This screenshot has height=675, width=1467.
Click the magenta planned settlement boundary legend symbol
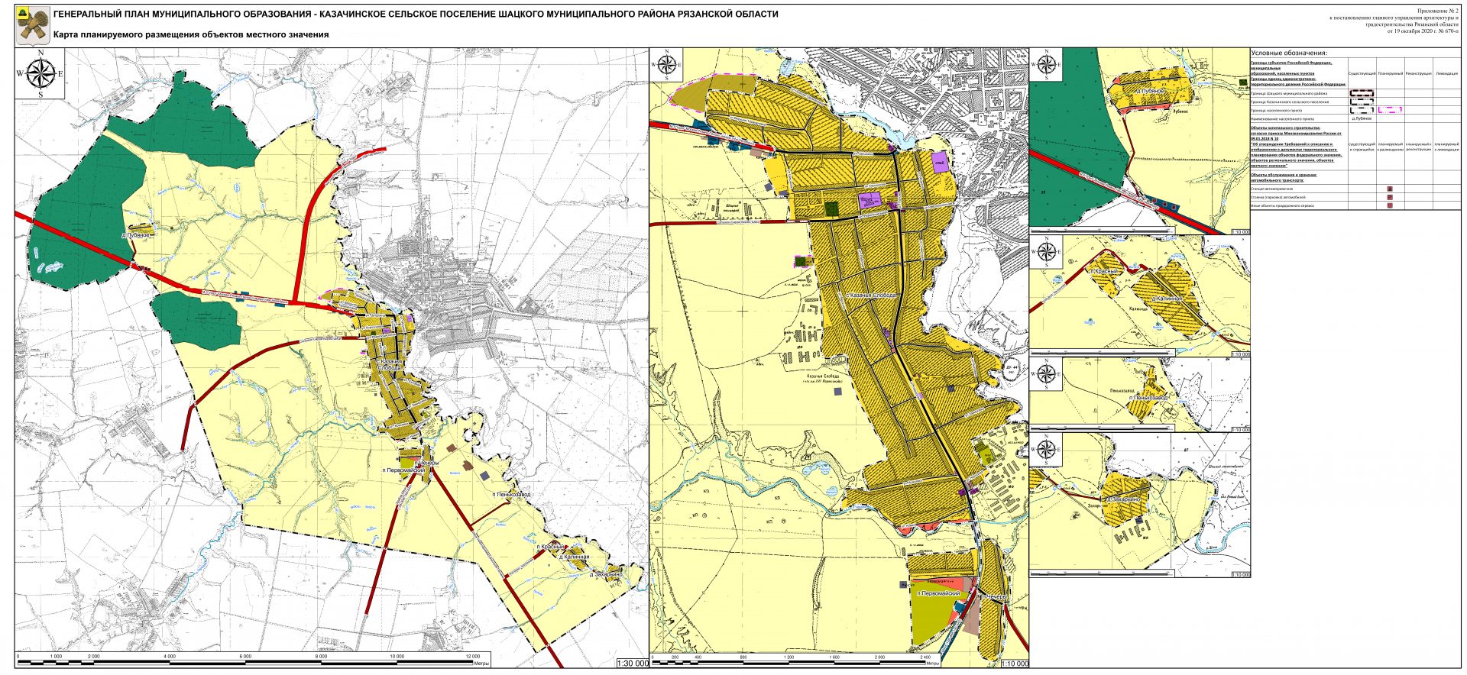1390,110
